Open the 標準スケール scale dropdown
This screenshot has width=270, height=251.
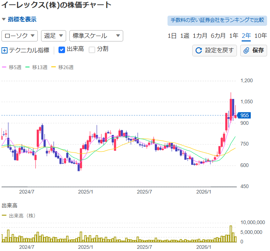click(96, 36)
